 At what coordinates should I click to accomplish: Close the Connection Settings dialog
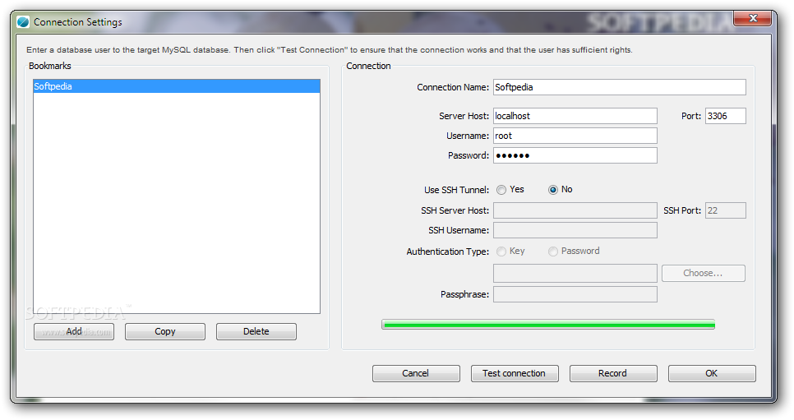click(752, 19)
